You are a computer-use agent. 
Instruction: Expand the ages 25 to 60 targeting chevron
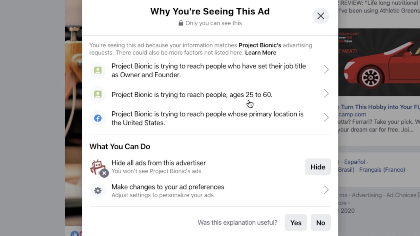click(326, 93)
